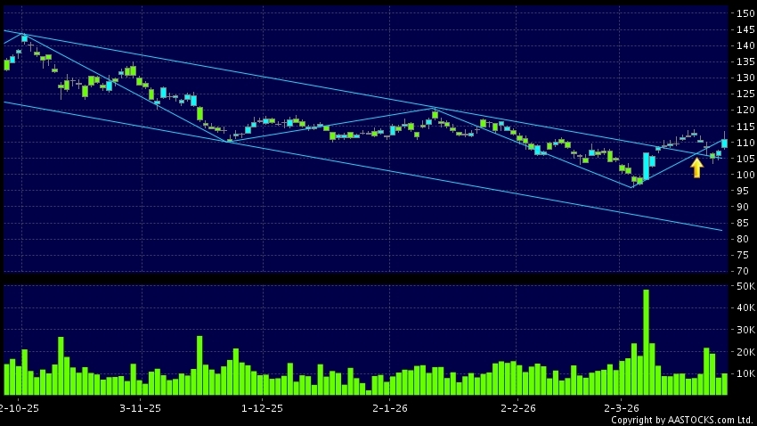Click the 150 price axis label

[745, 13]
